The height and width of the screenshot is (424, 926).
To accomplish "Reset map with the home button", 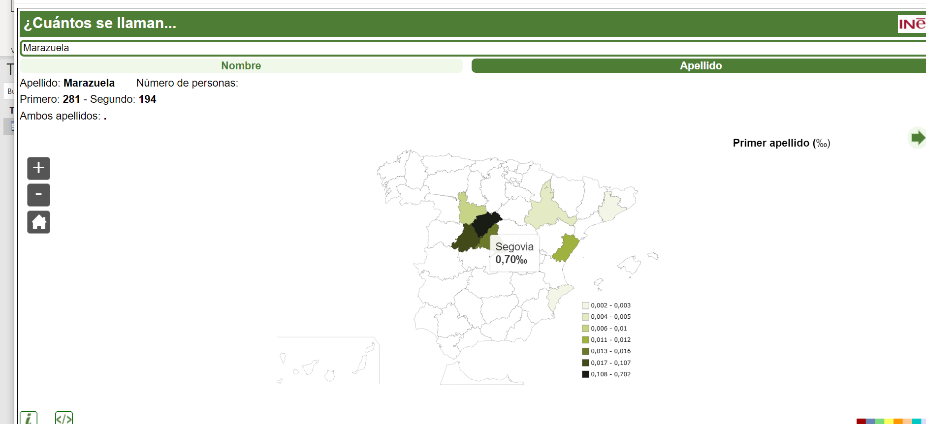I will [38, 222].
